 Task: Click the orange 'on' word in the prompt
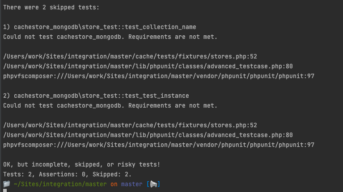114,184
